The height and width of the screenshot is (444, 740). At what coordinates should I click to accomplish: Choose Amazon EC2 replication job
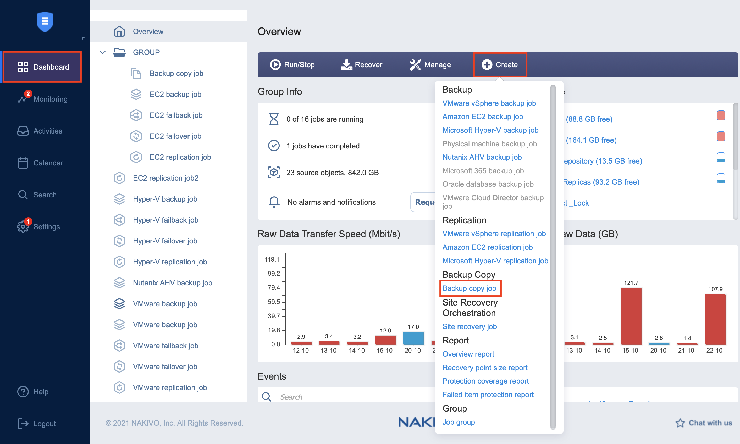coord(488,247)
